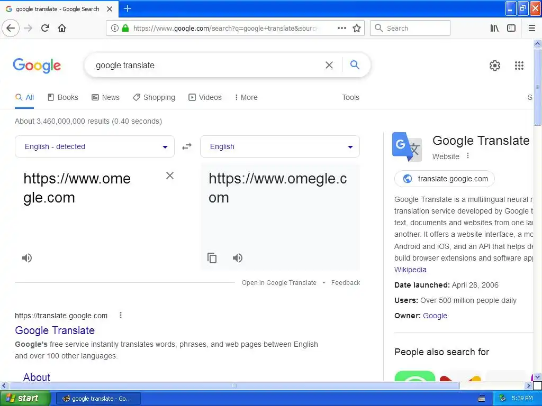Show site information icon in address bar
542x406 pixels.
click(x=114, y=28)
